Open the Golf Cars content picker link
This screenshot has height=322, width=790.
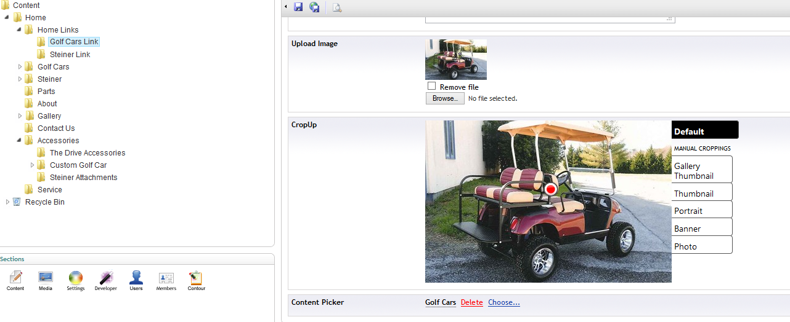coord(441,302)
